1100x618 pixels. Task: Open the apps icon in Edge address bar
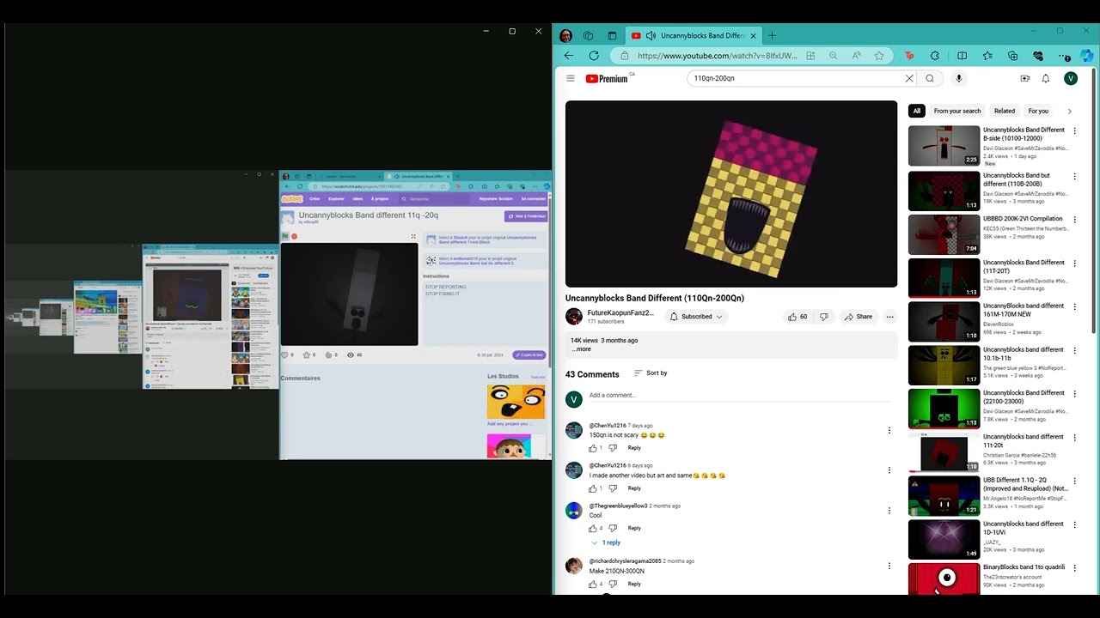[810, 56]
